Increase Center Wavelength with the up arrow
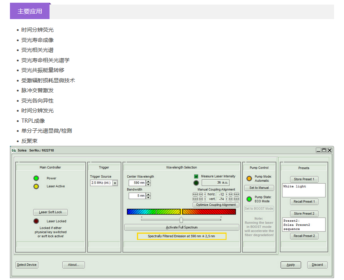 (148, 181)
